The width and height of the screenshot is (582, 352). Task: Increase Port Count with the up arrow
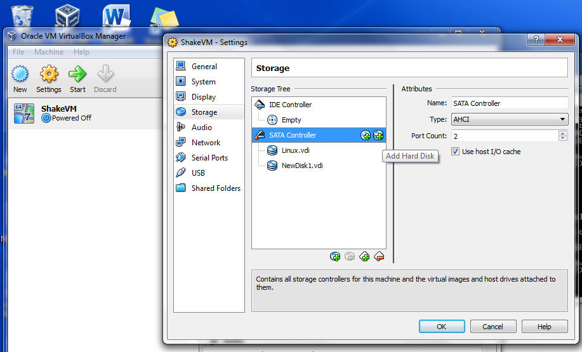[563, 133]
